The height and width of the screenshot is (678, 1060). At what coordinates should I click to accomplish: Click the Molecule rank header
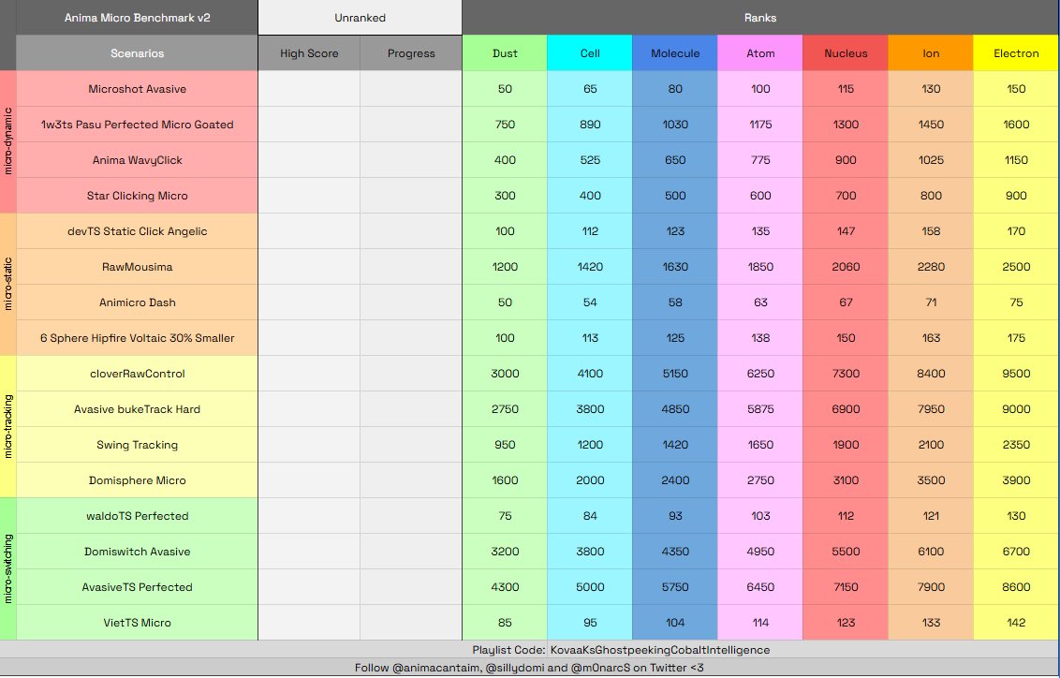674,53
